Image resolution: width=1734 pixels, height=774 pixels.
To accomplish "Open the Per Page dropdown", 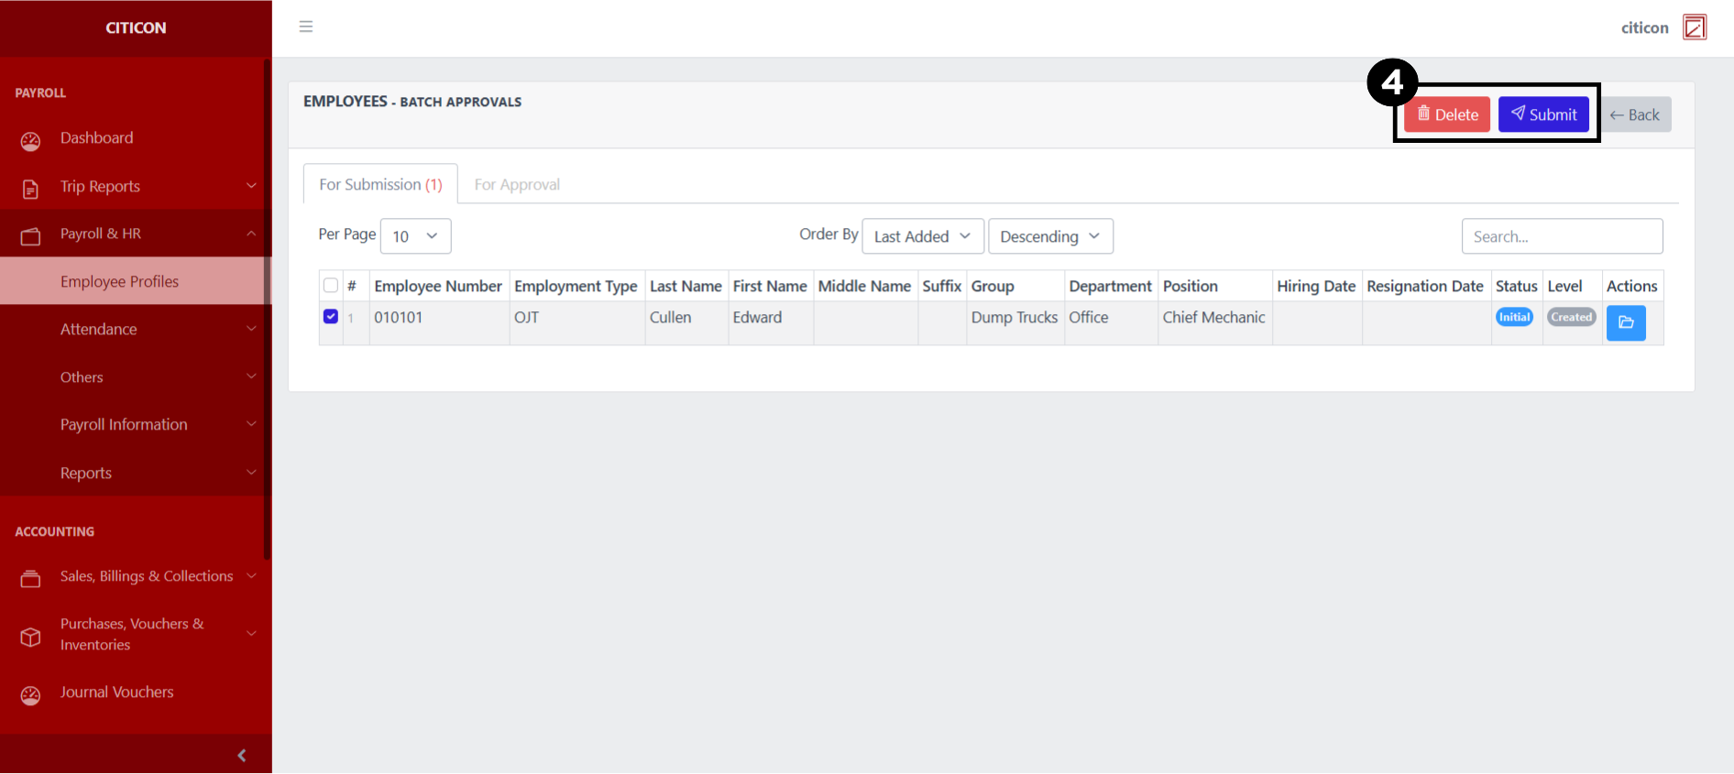I will pos(415,236).
